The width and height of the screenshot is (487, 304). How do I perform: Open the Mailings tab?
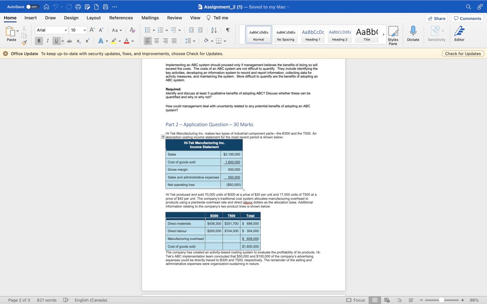click(x=150, y=18)
